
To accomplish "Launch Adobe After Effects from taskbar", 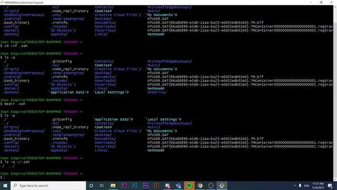I will (145, 185).
